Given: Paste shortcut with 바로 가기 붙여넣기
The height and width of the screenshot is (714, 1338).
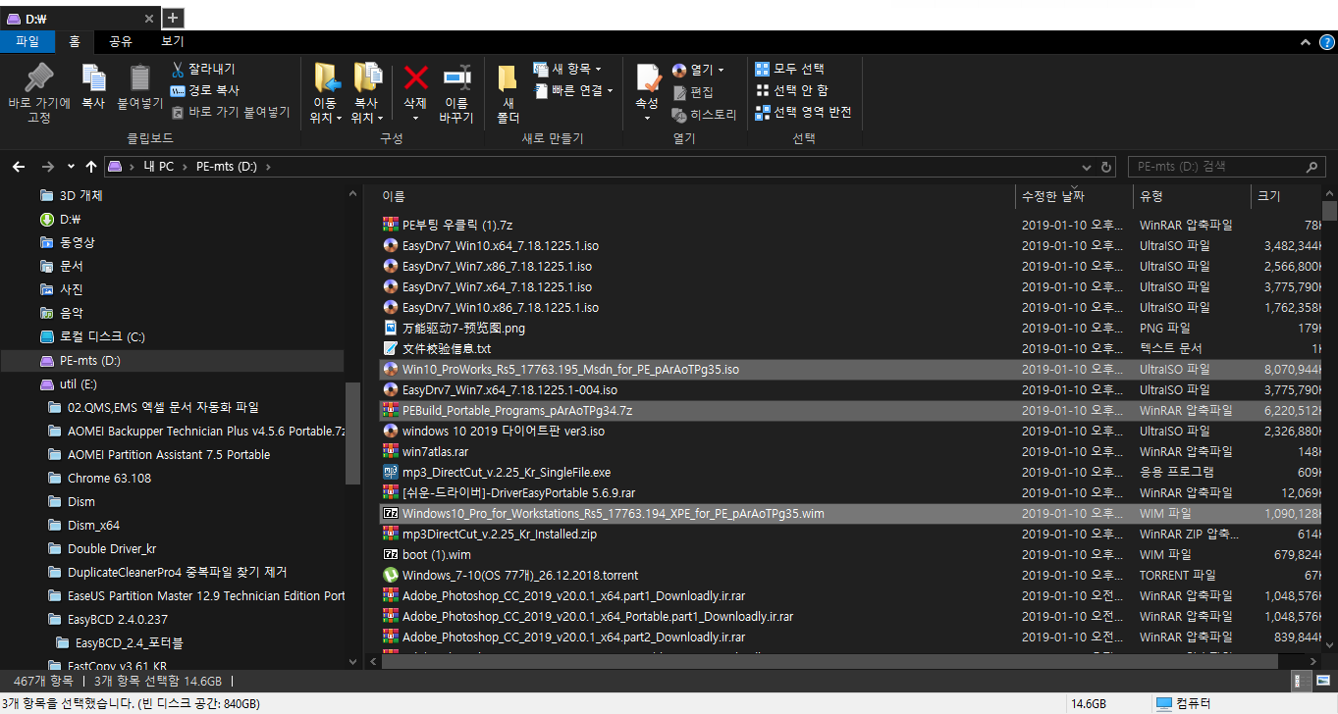Looking at the screenshot, I should pos(231,112).
